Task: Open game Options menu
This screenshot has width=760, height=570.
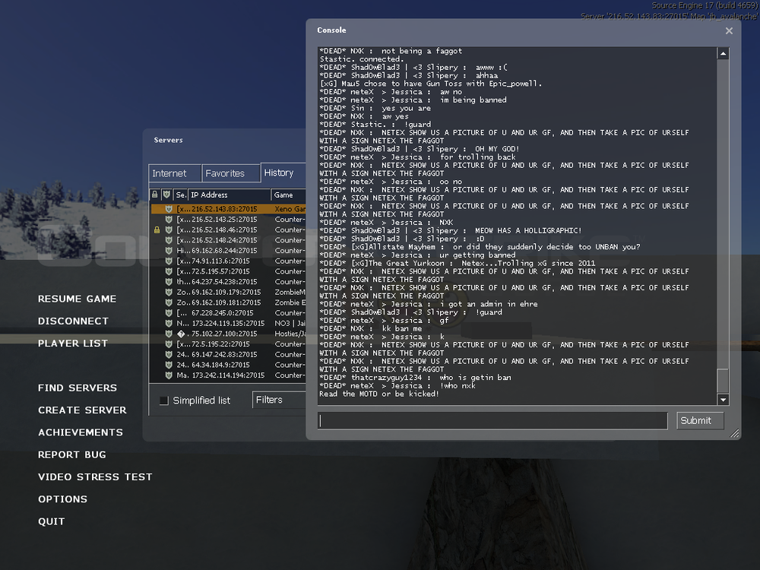Action: pos(62,499)
